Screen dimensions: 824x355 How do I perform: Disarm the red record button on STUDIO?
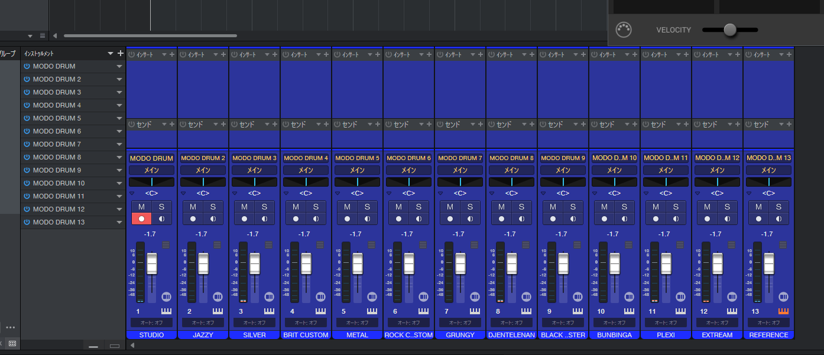(142, 219)
